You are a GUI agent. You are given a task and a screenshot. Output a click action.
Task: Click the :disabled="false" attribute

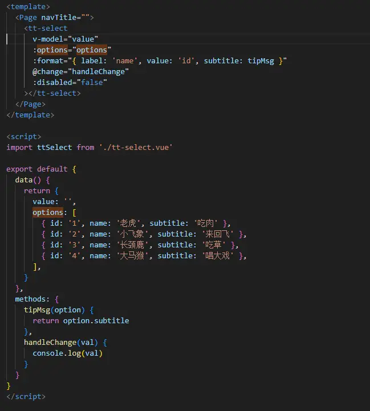click(x=70, y=83)
